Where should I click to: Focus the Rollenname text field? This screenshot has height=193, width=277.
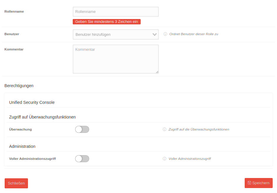[x=116, y=12]
